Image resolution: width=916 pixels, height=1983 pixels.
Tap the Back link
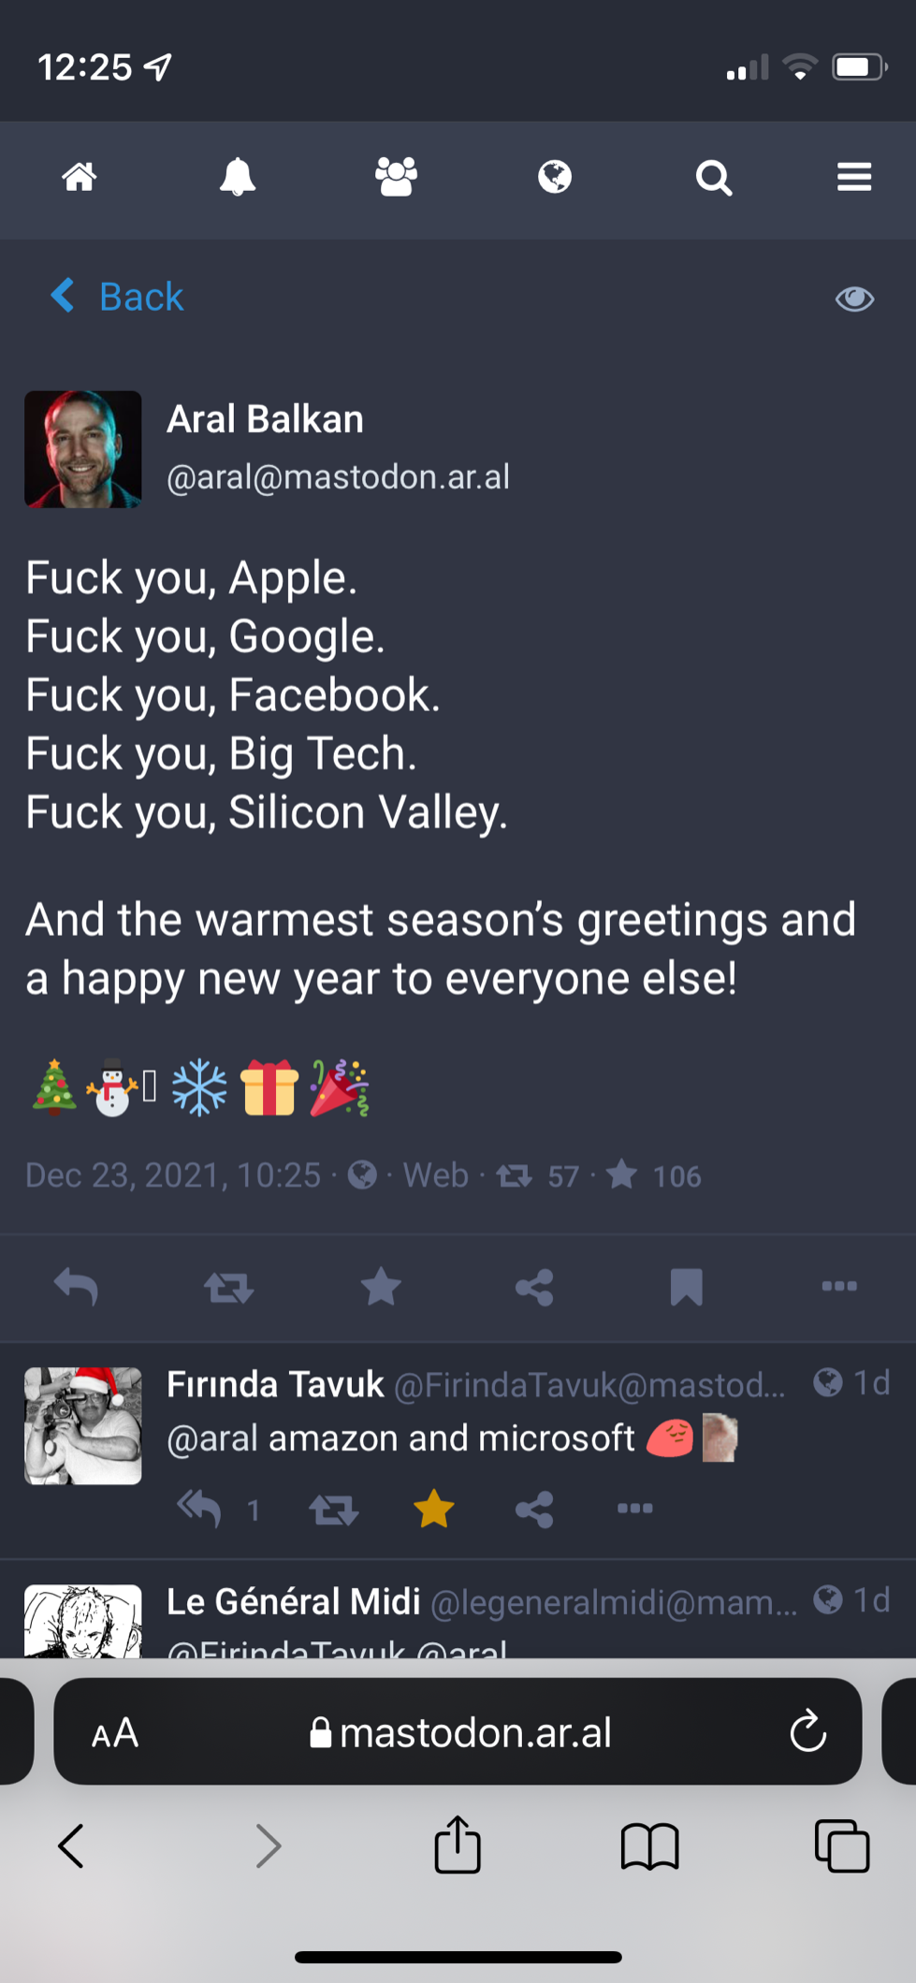119,297
